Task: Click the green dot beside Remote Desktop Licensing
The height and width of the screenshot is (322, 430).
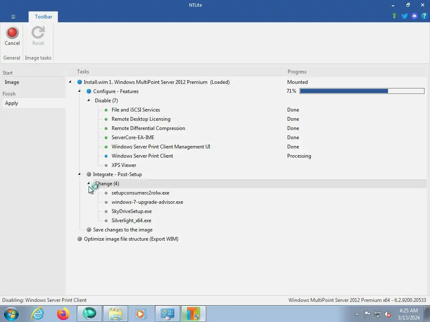Action: pyautogui.click(x=106, y=119)
